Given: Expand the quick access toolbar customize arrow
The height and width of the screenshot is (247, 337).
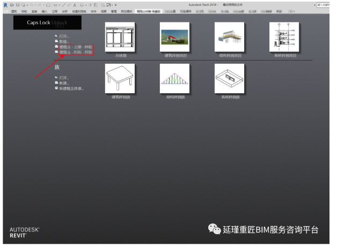Looking at the screenshot, I should click(x=115, y=5).
